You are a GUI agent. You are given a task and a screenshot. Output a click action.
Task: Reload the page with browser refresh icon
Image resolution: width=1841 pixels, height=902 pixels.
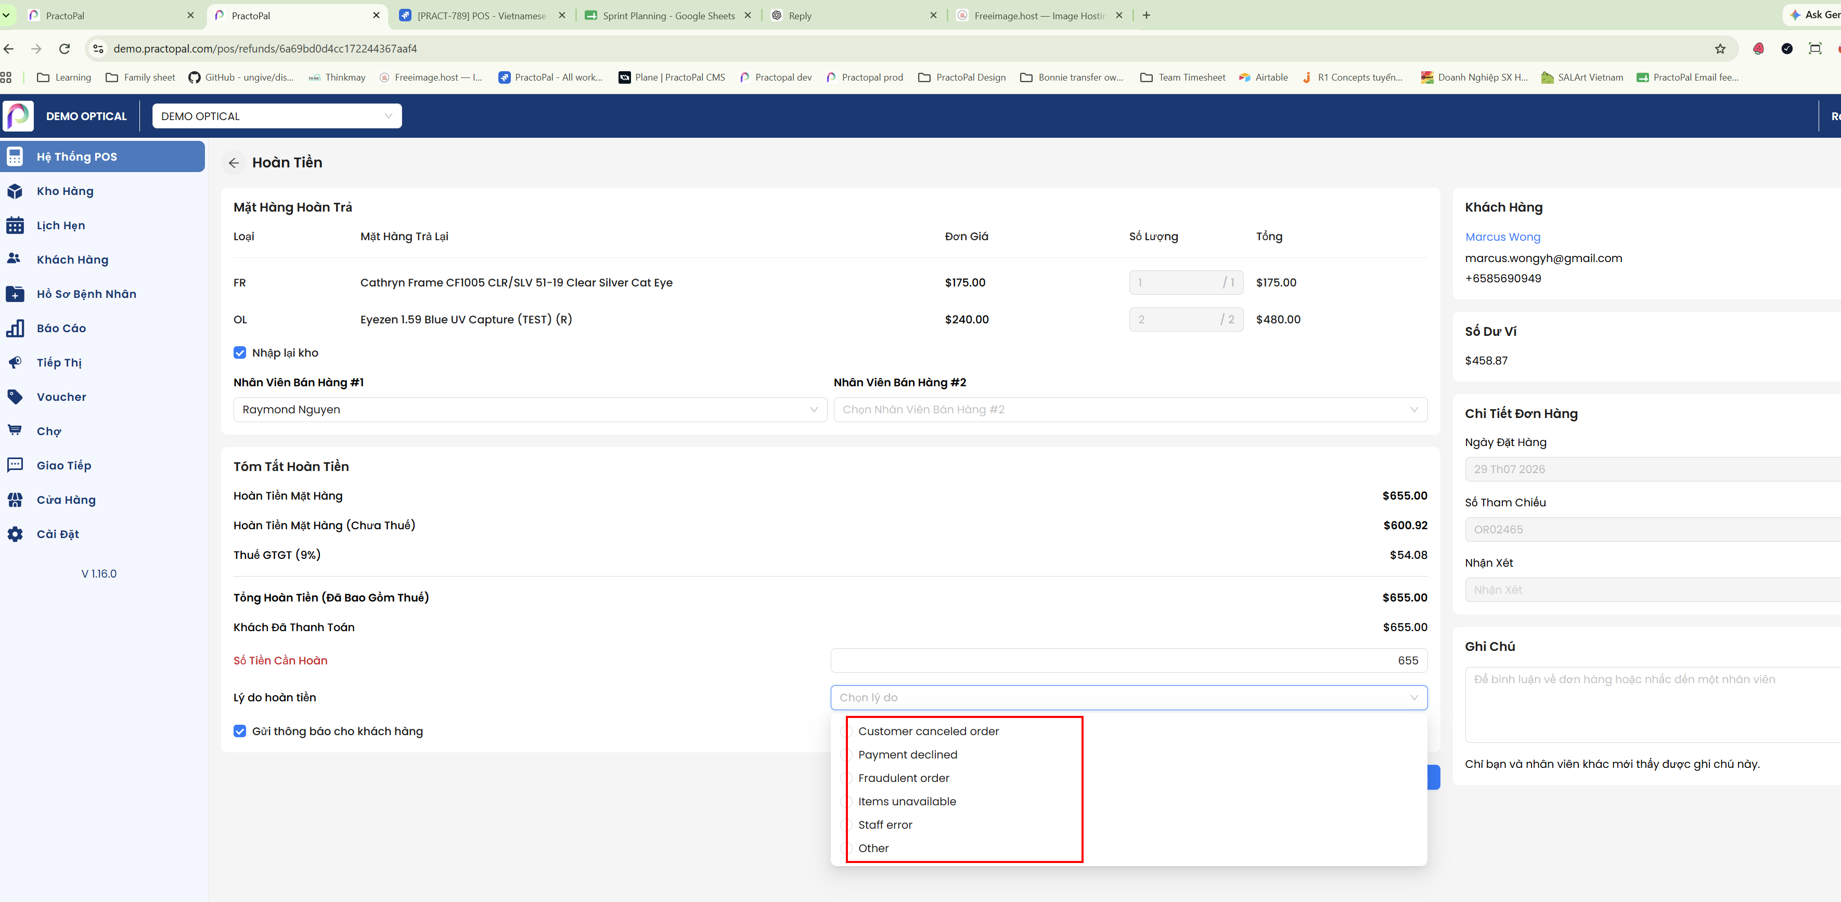(x=65, y=48)
